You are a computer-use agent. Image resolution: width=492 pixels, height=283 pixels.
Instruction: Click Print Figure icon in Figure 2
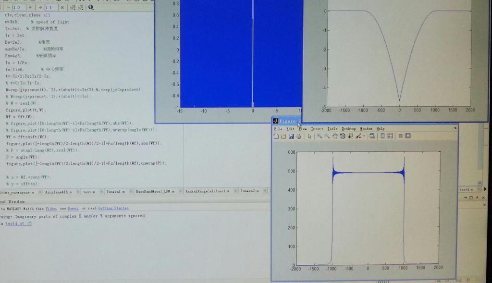pyautogui.click(x=299, y=136)
